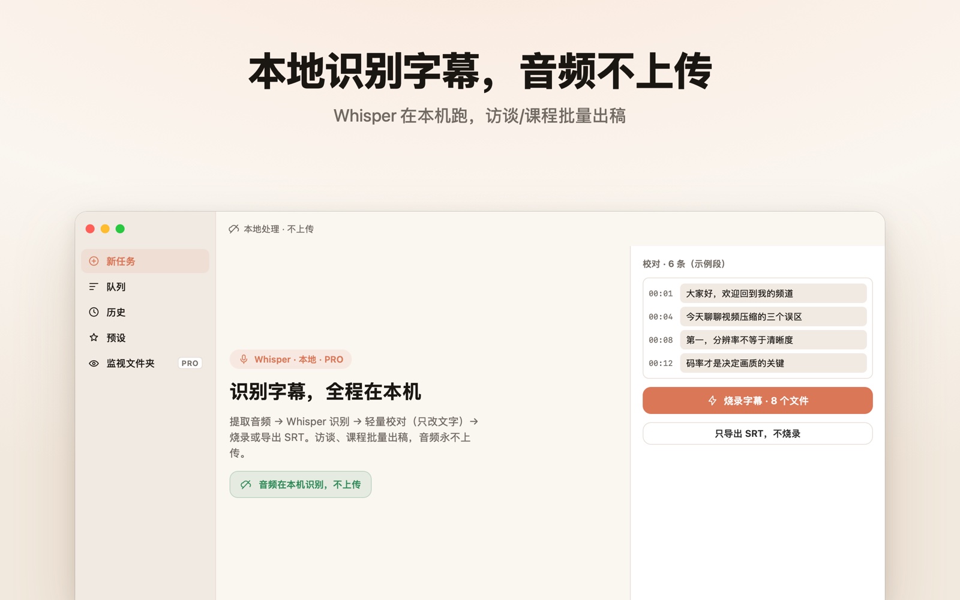Click timestamp 00:04
This screenshot has height=600, width=960.
661,316
